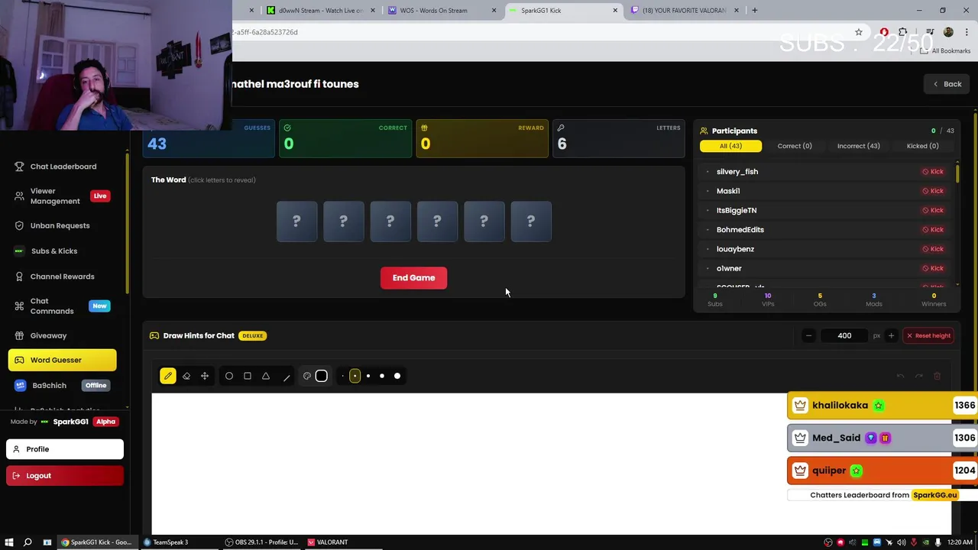Kick participant o1wner
978x550 pixels.
pyautogui.click(x=933, y=268)
